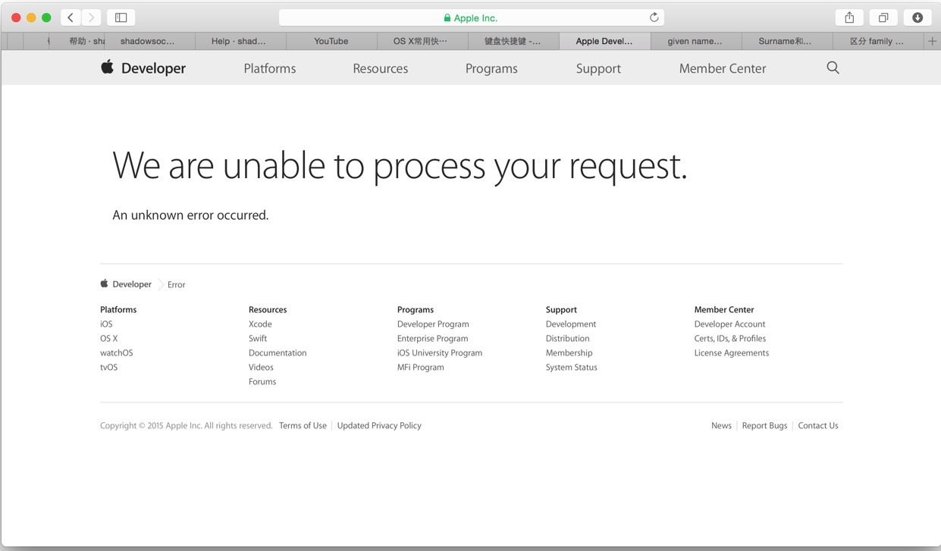Switch to the YouTube tab

[x=331, y=41]
